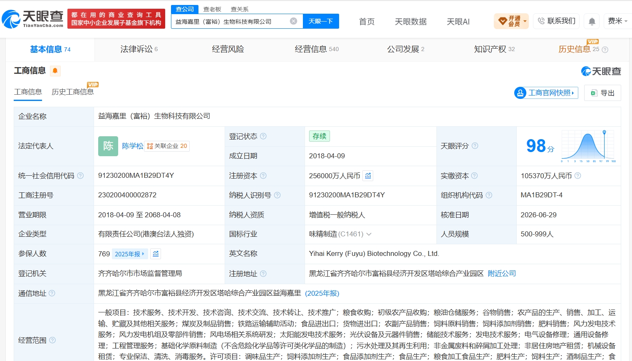Click the notification bell in header

pos(592,21)
